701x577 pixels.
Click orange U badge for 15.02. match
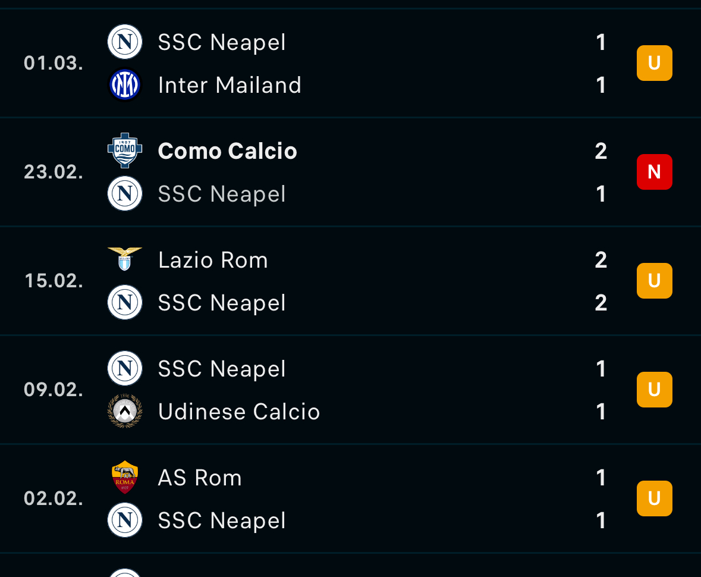pos(654,281)
